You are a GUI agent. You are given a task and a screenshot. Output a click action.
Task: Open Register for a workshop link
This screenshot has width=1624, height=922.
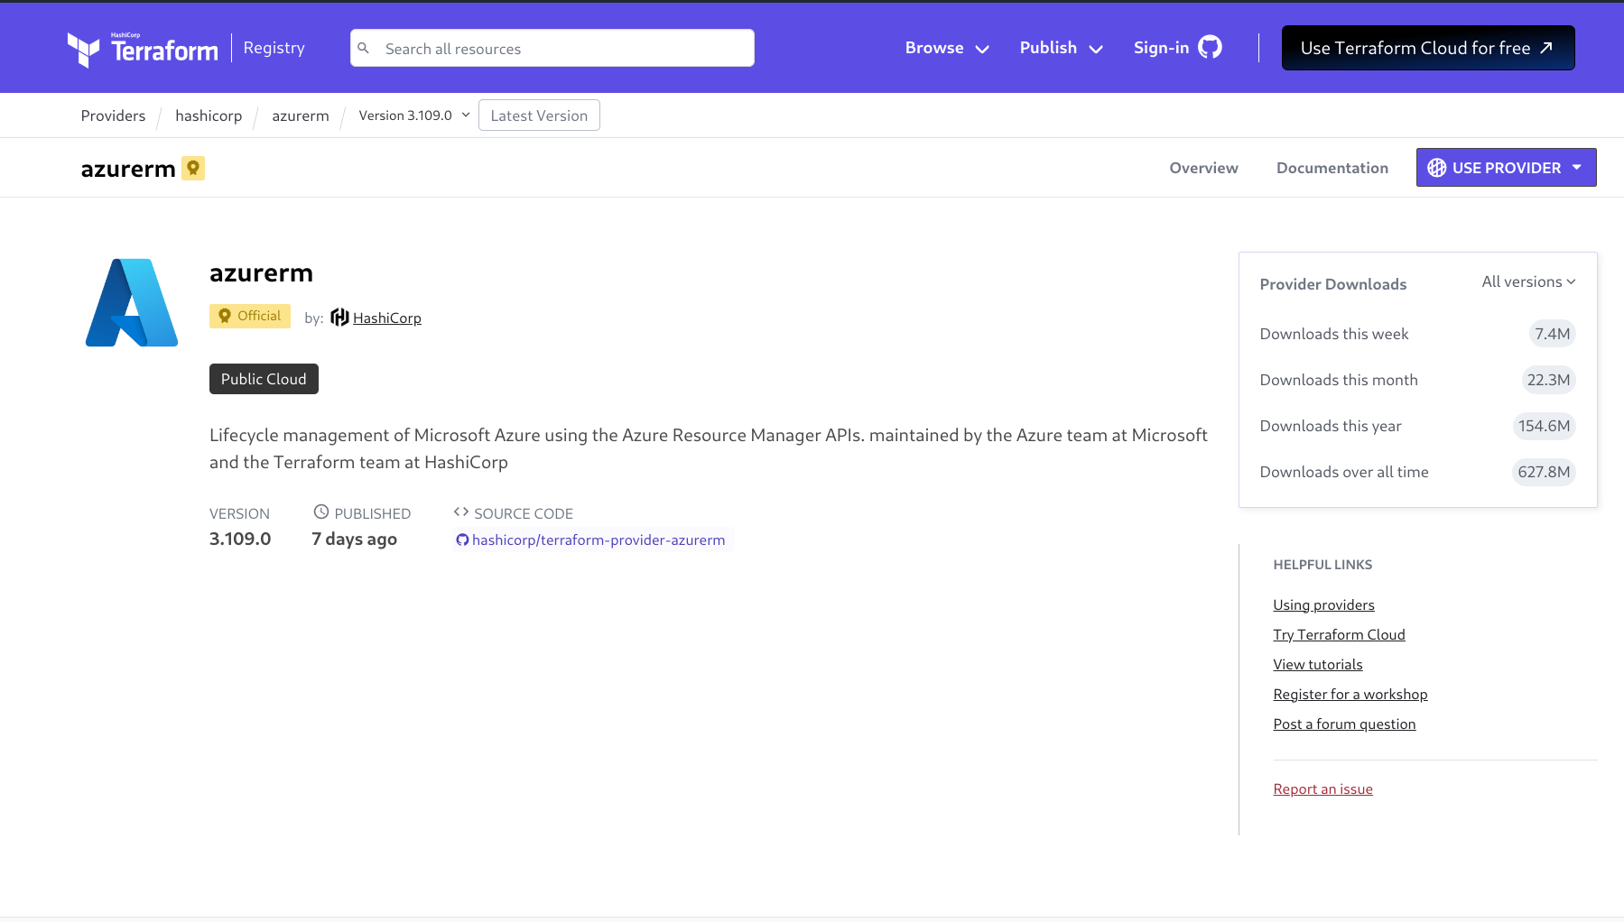(x=1350, y=694)
